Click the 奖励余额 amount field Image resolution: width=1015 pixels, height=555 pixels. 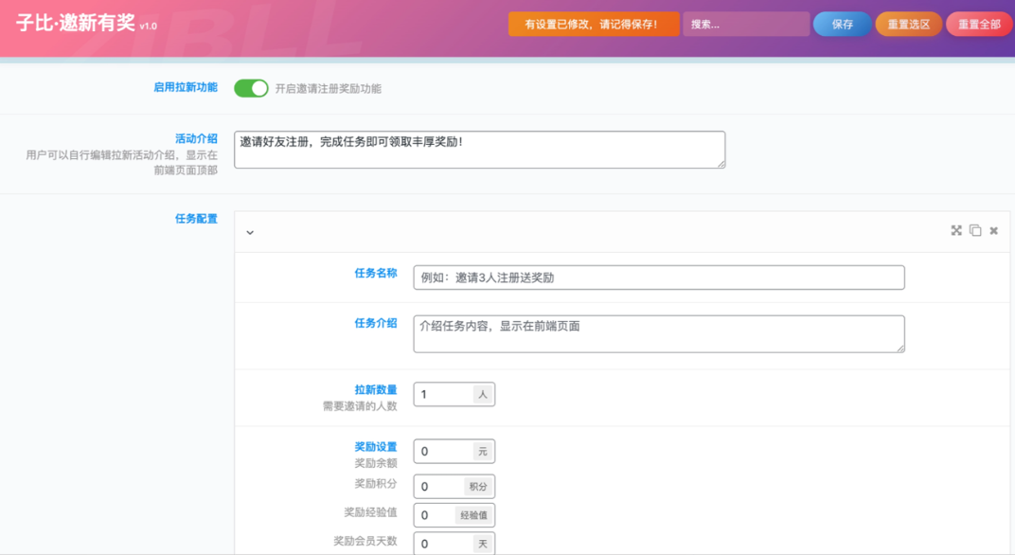tap(443, 452)
